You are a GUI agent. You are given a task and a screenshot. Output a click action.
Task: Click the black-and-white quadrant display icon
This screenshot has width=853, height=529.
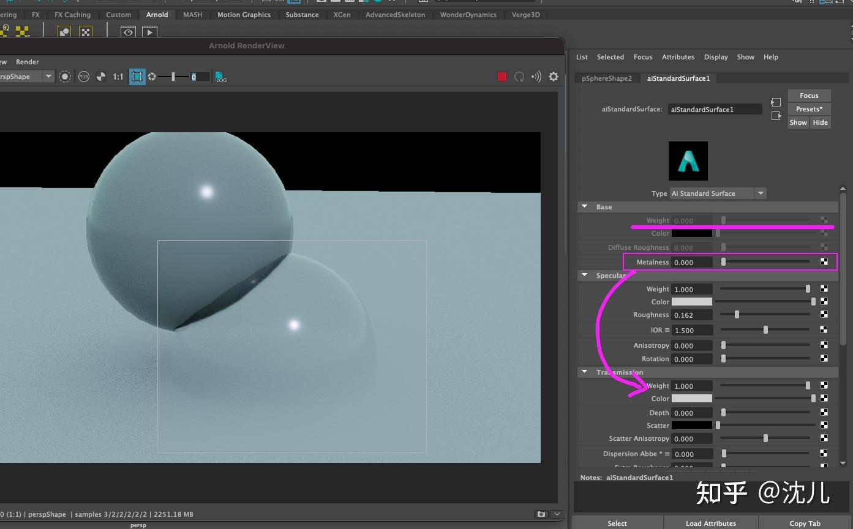[x=101, y=77]
